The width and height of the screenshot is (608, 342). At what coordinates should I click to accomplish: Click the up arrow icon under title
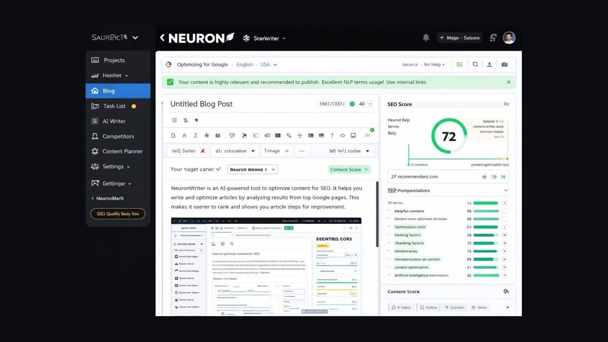[x=197, y=120]
